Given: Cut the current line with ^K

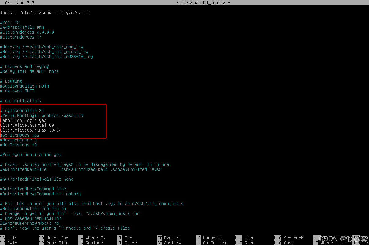Looking at the screenshot, I should 129,238.
